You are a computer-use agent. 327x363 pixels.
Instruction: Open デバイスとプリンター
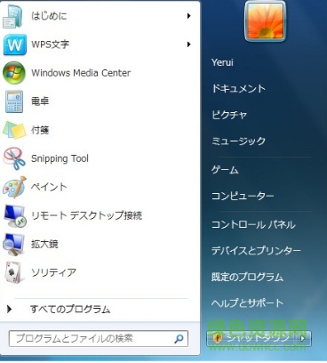(x=256, y=251)
